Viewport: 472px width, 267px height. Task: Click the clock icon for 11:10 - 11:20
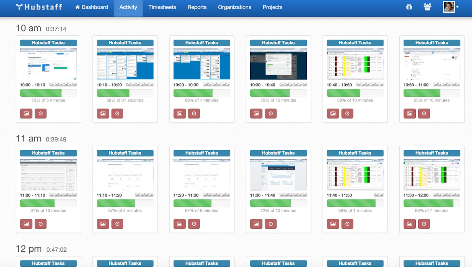[117, 224]
